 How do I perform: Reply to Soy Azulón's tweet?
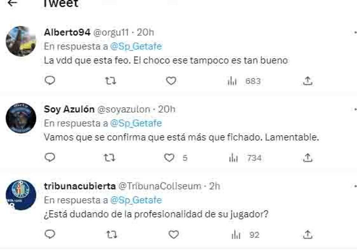50,158
